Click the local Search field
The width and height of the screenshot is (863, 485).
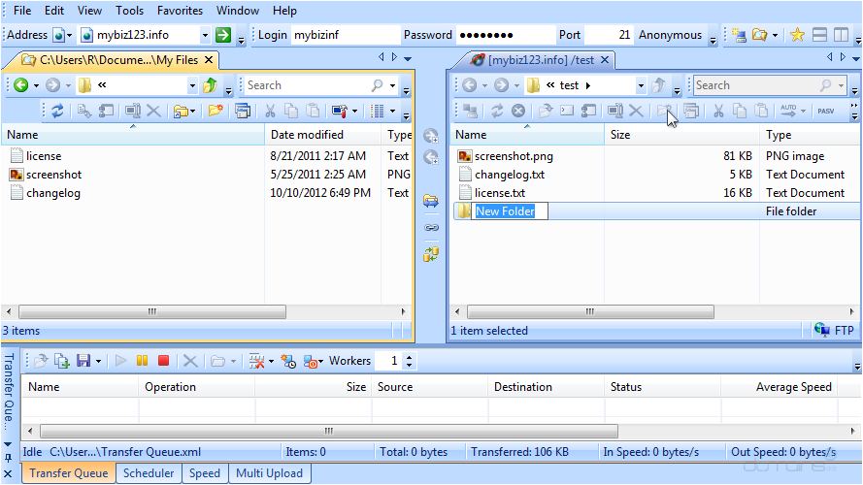tap(314, 85)
